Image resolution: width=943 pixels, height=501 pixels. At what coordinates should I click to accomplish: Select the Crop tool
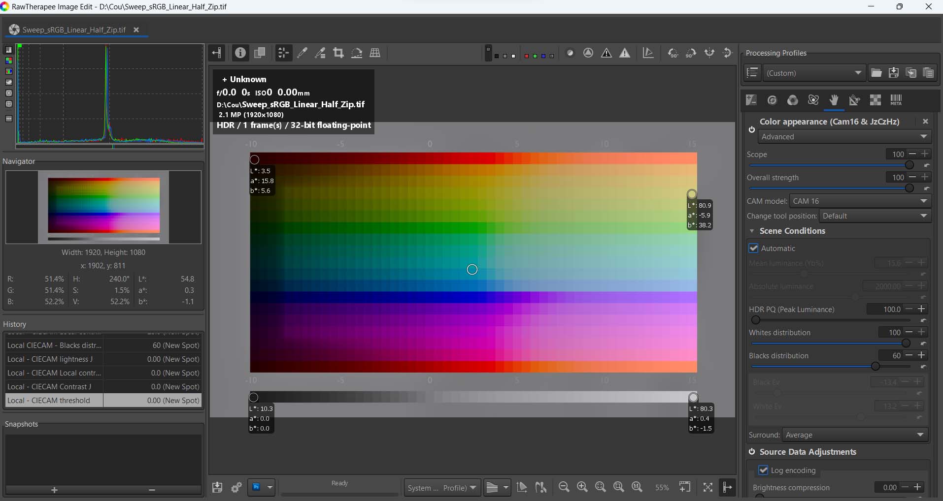(338, 53)
